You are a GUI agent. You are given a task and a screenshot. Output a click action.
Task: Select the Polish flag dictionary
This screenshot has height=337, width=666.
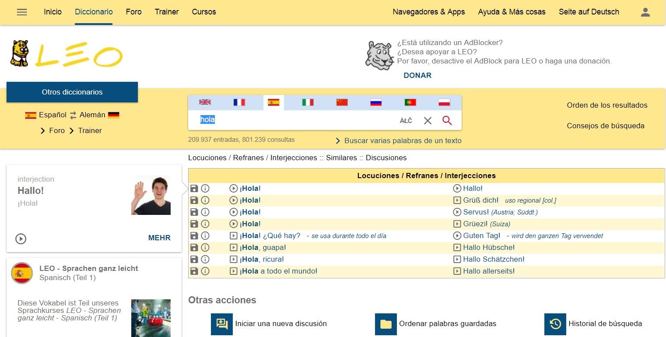pos(444,102)
